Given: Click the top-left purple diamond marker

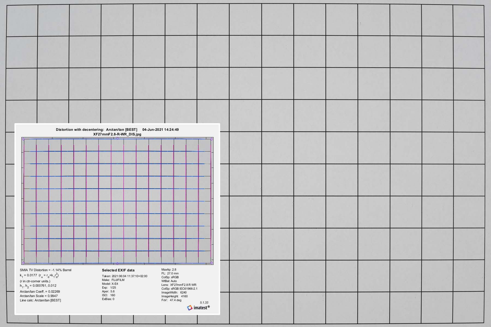Looking at the screenshot, I should 23,139.
